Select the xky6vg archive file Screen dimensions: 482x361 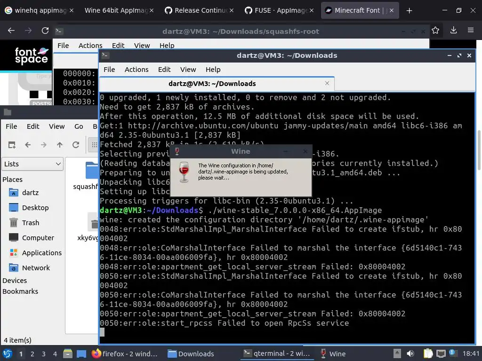(x=93, y=222)
